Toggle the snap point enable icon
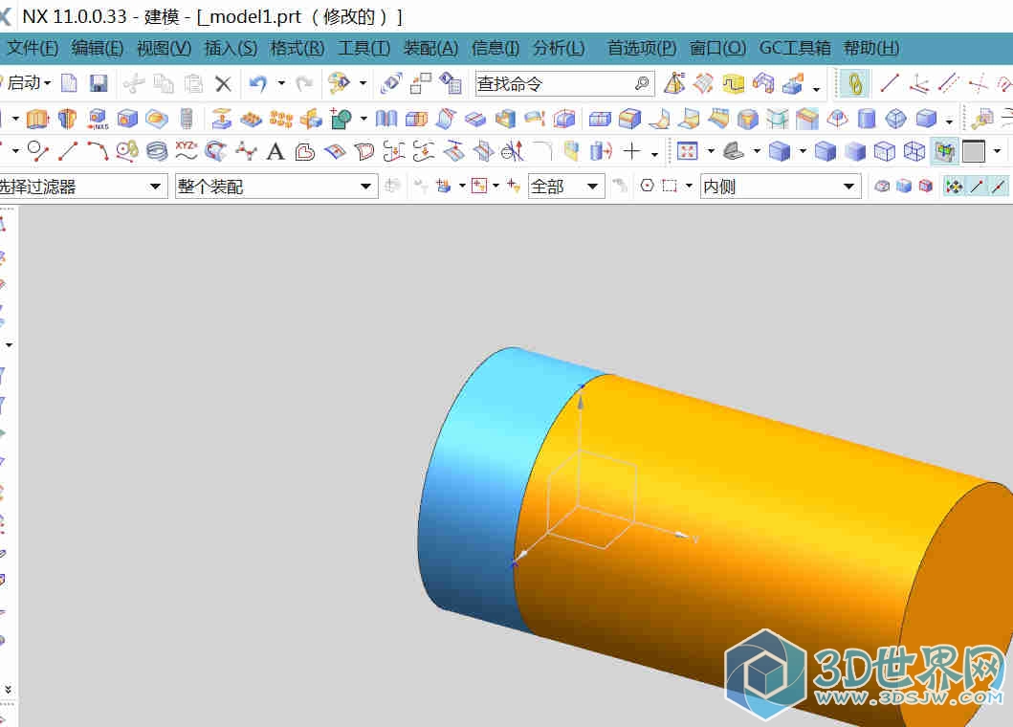The width and height of the screenshot is (1013, 727). [955, 187]
